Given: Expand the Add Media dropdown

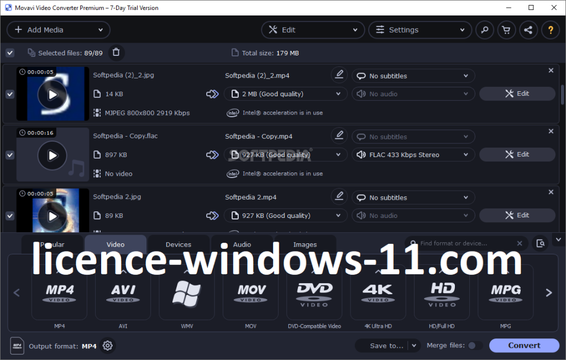Looking at the screenshot, I should pos(100,30).
